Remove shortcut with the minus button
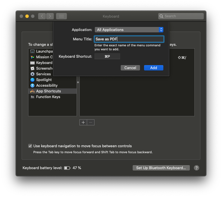The width and height of the screenshot is (222, 197). pyautogui.click(x=91, y=122)
